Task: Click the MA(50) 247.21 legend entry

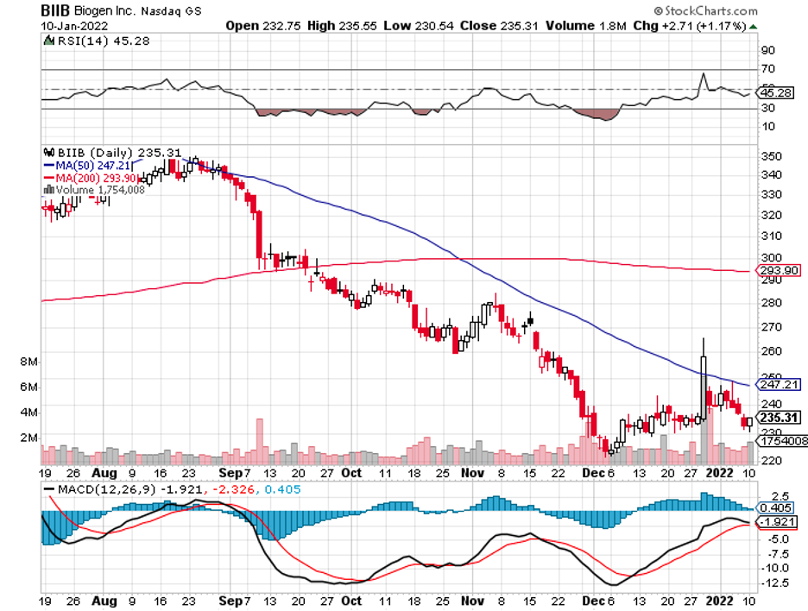Action: [87, 166]
